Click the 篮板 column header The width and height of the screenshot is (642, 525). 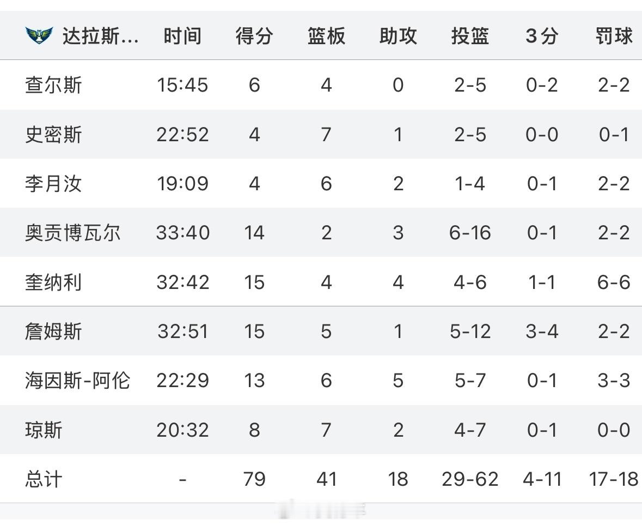tap(326, 36)
